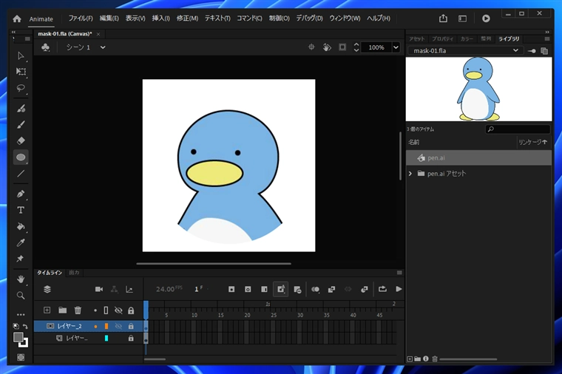562x374 pixels.
Task: Click the center stage icon
Action: (x=311, y=47)
